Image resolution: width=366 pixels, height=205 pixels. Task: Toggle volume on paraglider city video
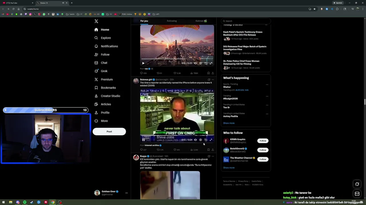coord(195,63)
